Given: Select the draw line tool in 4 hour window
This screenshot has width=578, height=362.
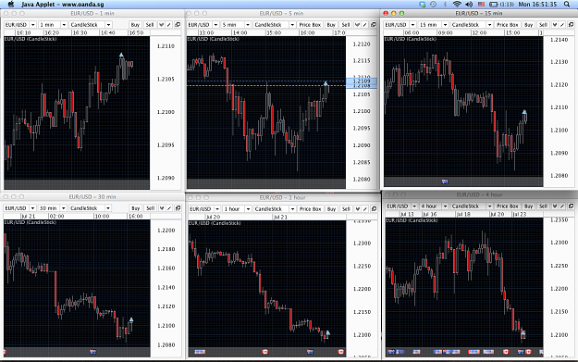Looking at the screenshot, I should click(x=562, y=206).
